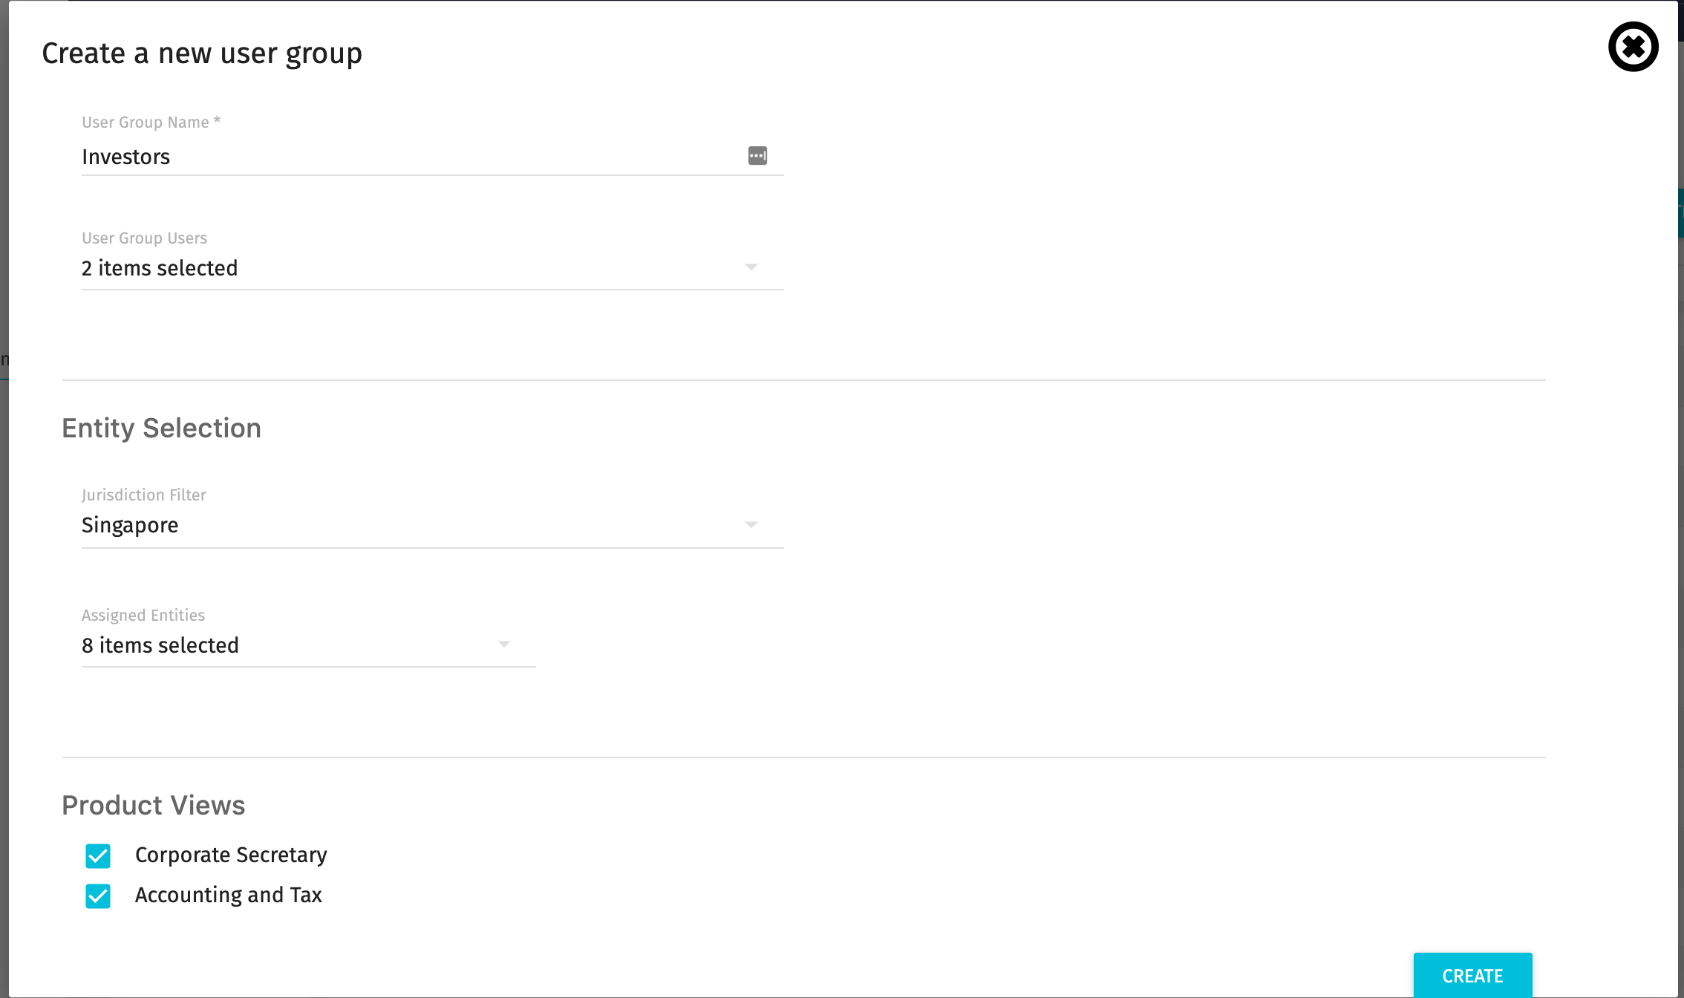Click the Accounting and Tax label text
The image size is (1684, 998).
(x=229, y=896)
